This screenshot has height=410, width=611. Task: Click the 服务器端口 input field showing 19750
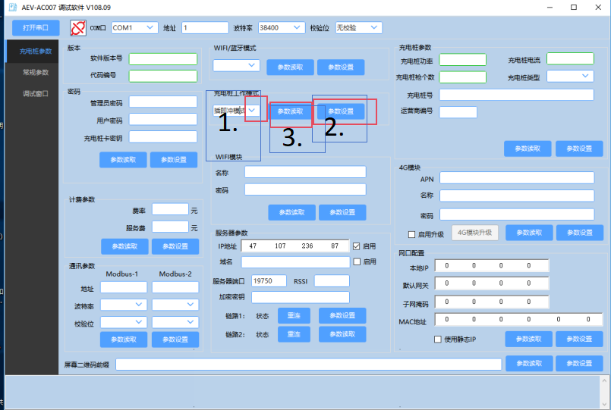pos(269,281)
